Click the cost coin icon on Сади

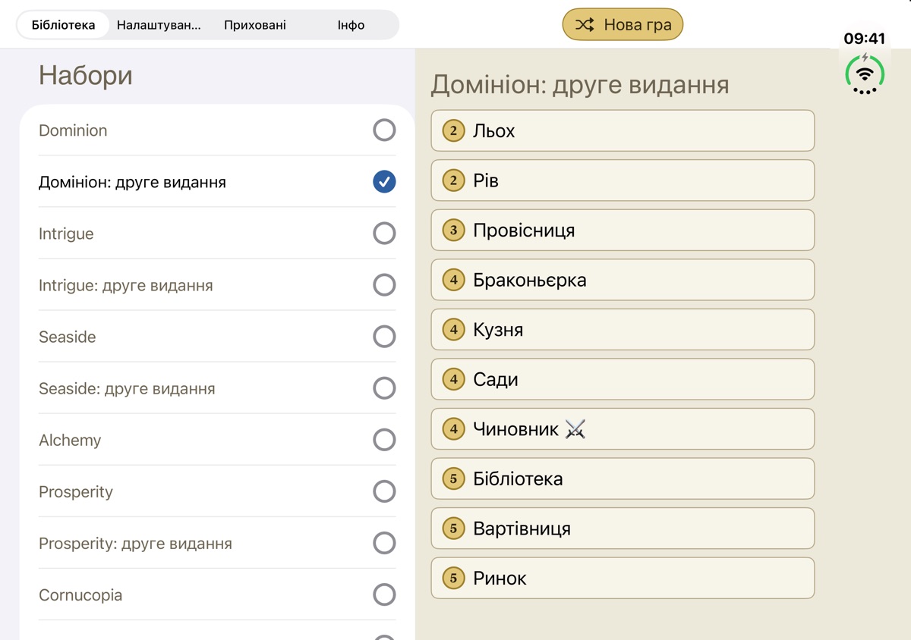pyautogui.click(x=454, y=379)
